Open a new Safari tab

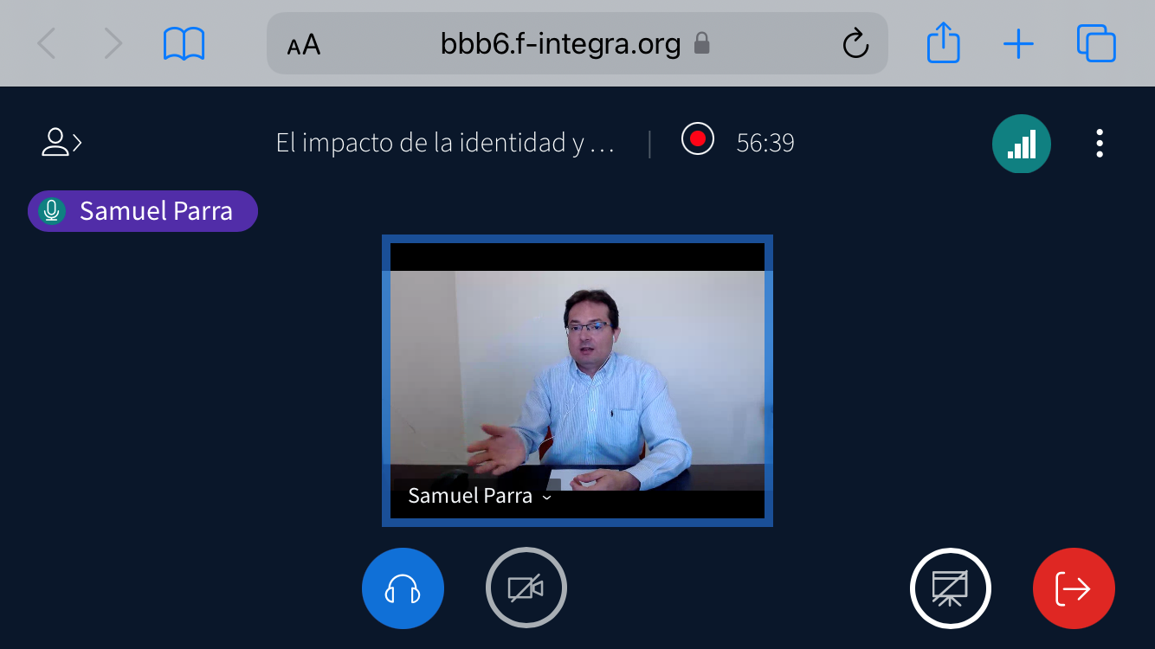[x=1018, y=43]
